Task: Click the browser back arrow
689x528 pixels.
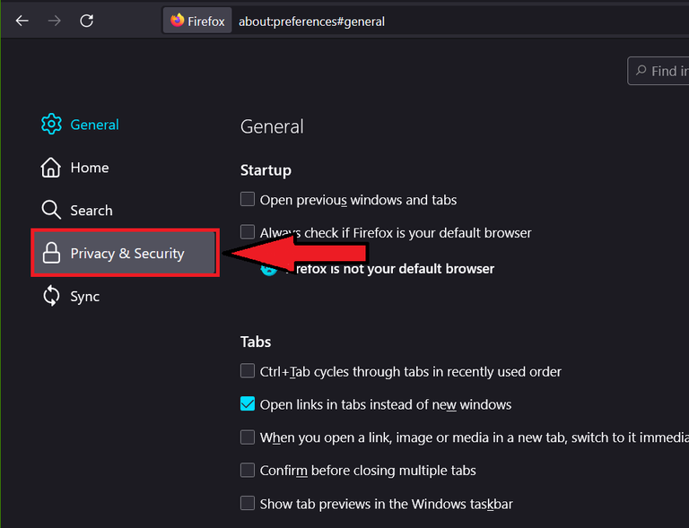Action: point(22,21)
